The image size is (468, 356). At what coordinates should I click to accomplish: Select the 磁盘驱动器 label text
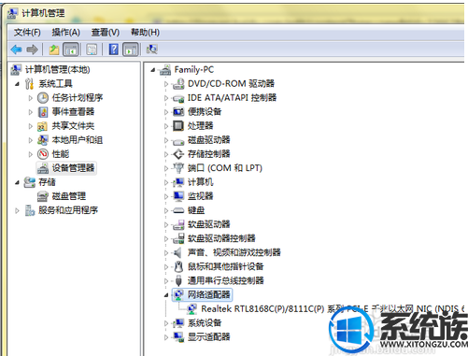click(209, 140)
